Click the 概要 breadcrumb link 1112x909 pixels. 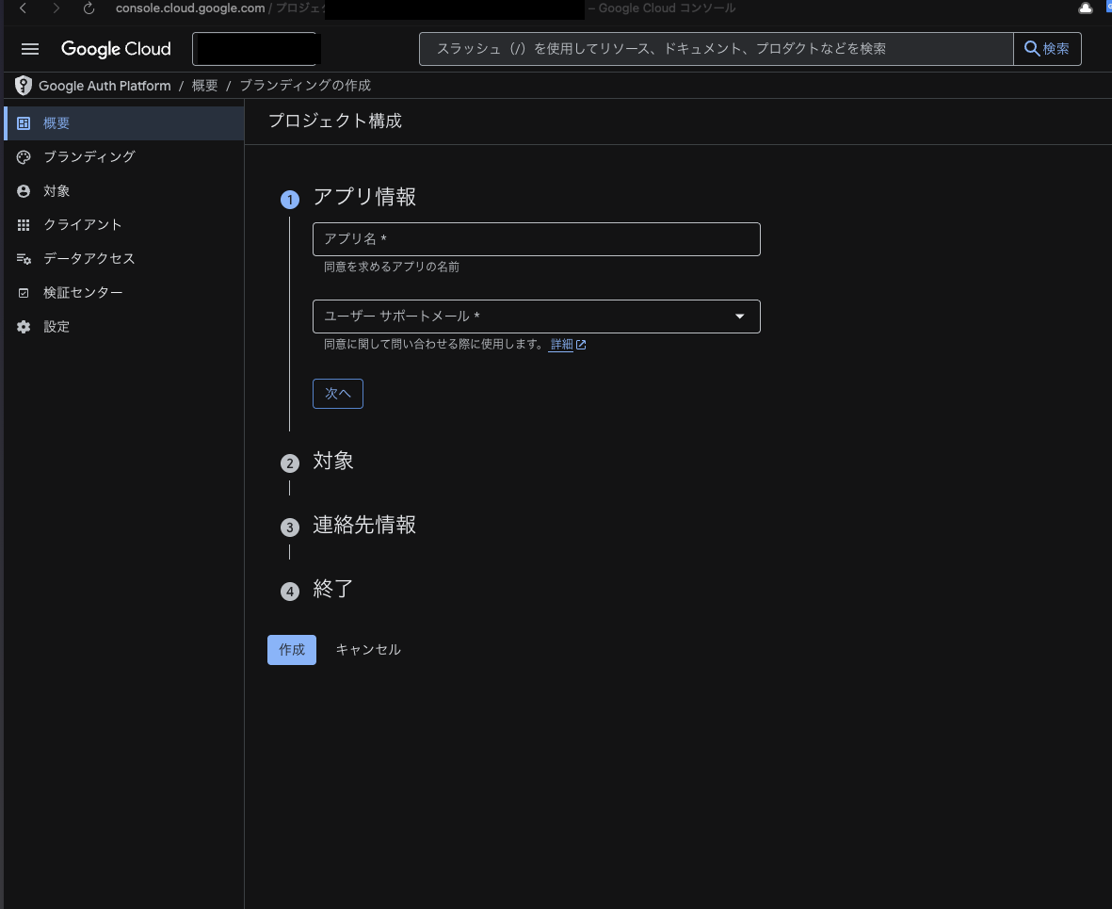pyautogui.click(x=204, y=85)
